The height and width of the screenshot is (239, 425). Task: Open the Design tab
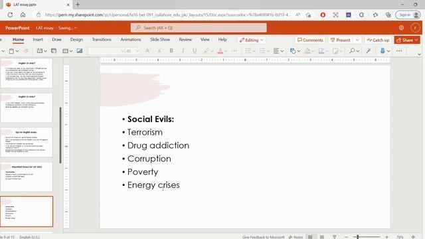point(76,40)
